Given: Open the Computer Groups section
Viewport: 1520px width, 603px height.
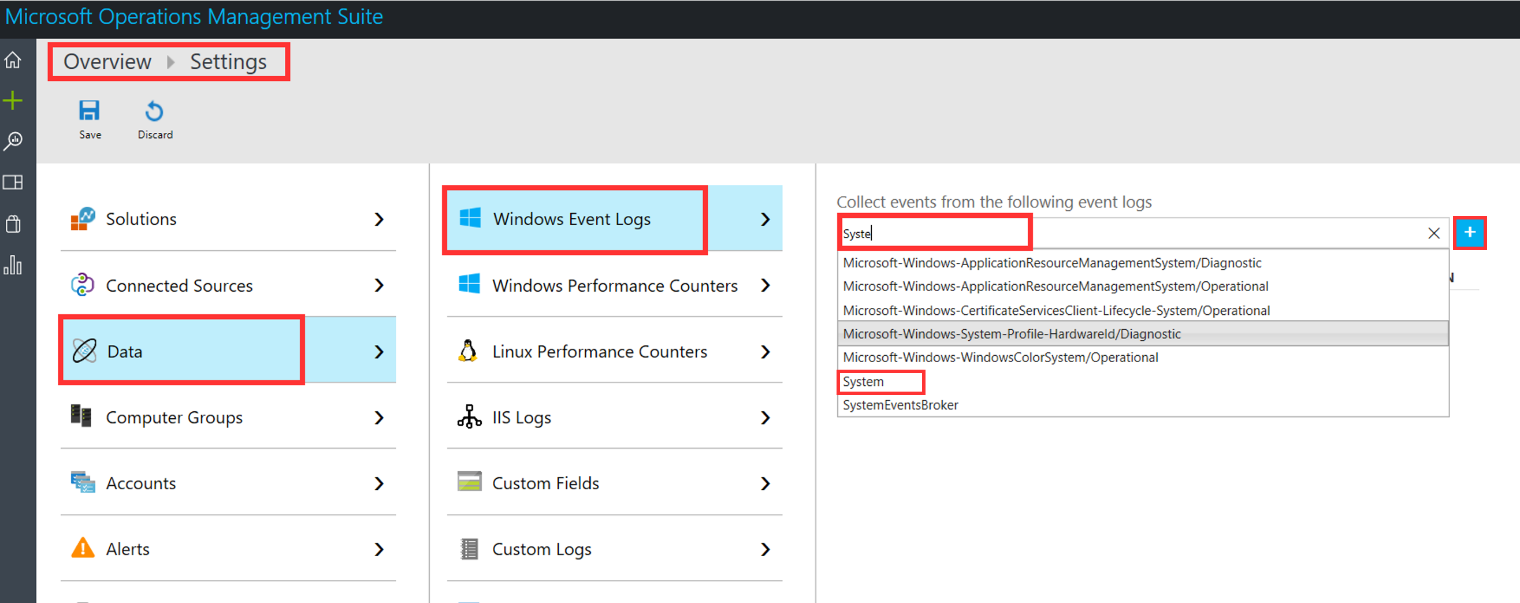Looking at the screenshot, I should [228, 417].
